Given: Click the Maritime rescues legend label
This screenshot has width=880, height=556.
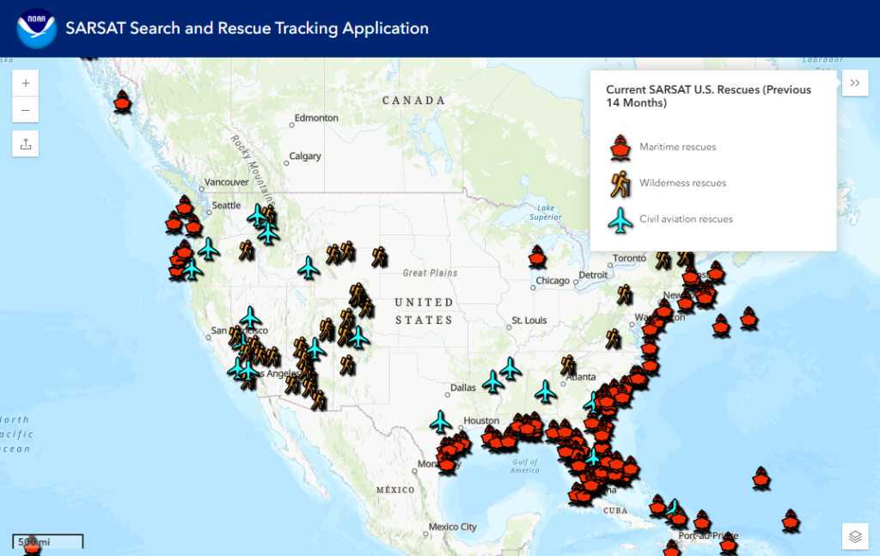Looking at the screenshot, I should pos(677,147).
